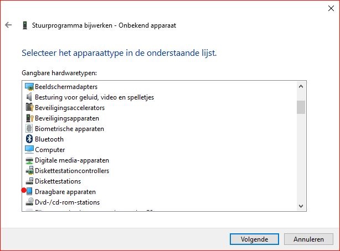Click the Computer monitor icon

(29, 150)
